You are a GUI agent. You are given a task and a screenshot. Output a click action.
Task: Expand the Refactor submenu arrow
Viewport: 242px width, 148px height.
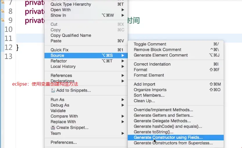(123, 61)
